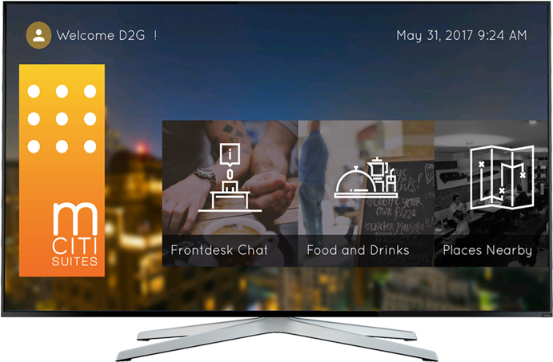
Task: Select the Food and Drinks label
Action: tap(358, 250)
